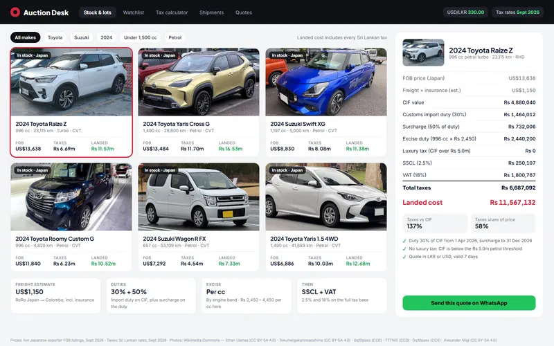The width and height of the screenshot is (554, 346).
Task: Open the Excise Per cc card
Action: tap(247, 295)
